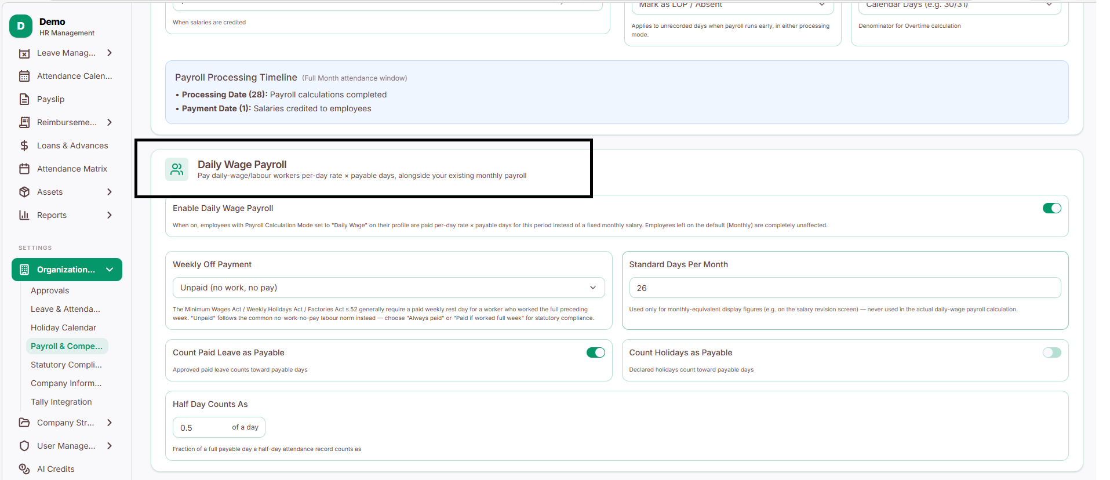Expand Company Structure submenu chevron
This screenshot has height=480, width=1110.
[110, 423]
